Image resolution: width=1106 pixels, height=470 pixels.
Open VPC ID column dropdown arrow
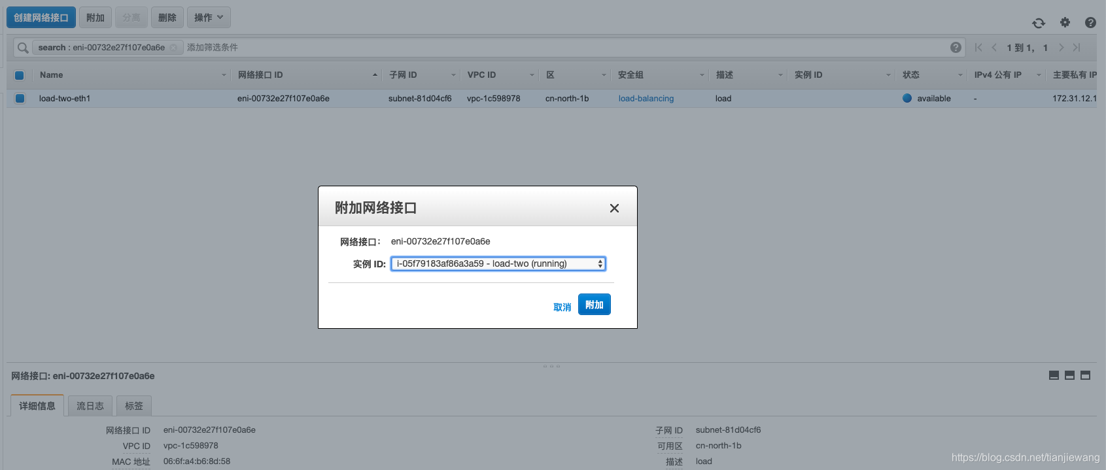(532, 75)
